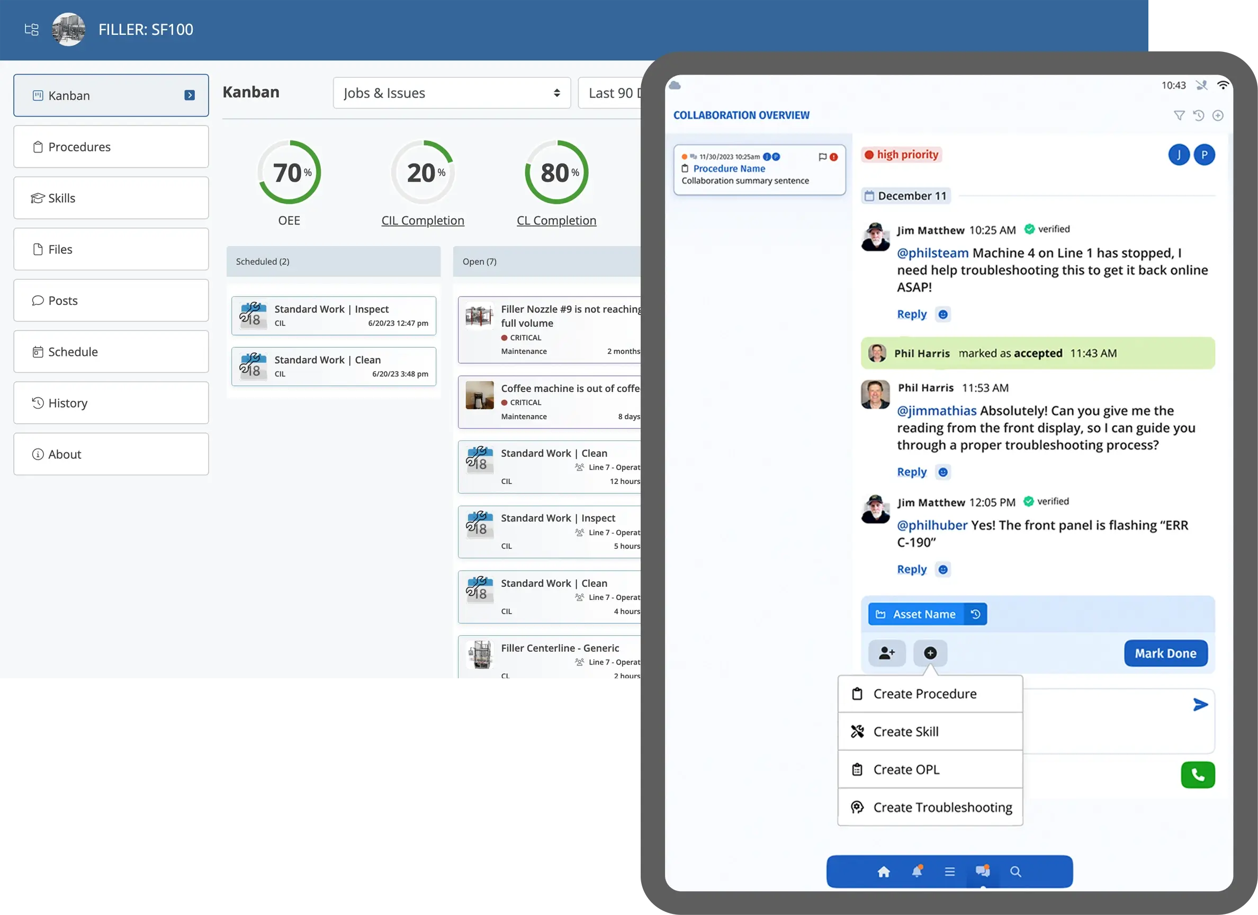Click the add participant person icon
This screenshot has height=915, width=1258.
point(887,653)
